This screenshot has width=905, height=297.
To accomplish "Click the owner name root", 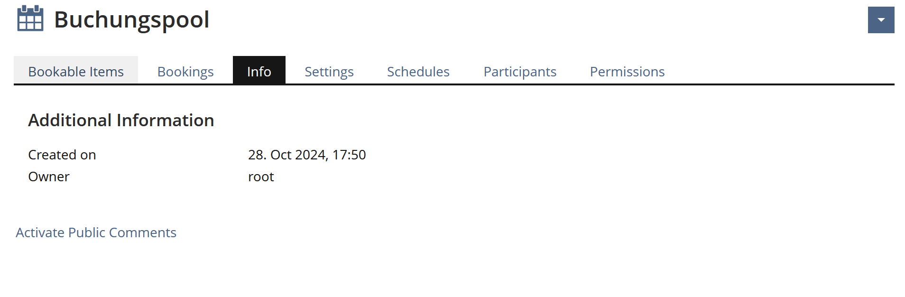I will click(261, 176).
